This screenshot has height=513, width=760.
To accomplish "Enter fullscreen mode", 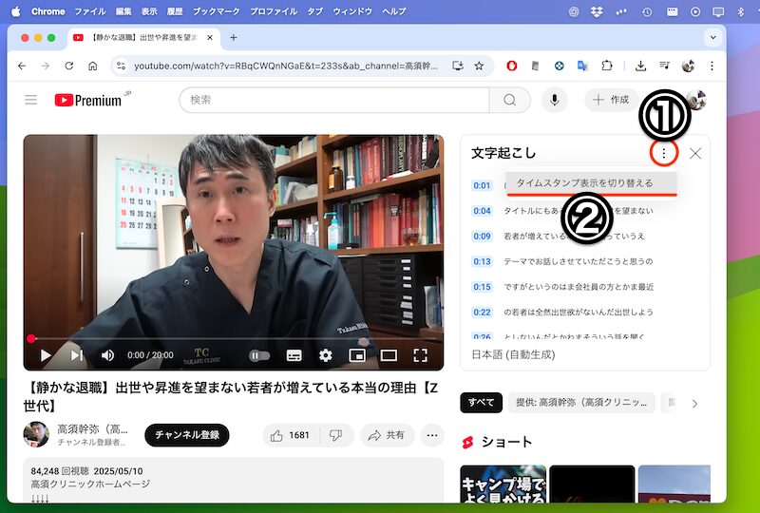I will point(420,355).
